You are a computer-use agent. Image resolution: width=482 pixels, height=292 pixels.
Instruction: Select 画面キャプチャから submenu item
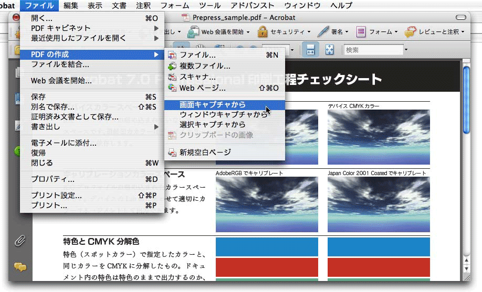coord(225,105)
